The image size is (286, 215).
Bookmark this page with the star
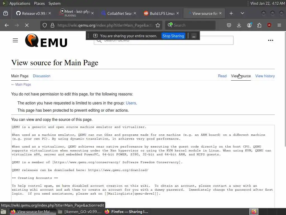[x=158, y=25]
